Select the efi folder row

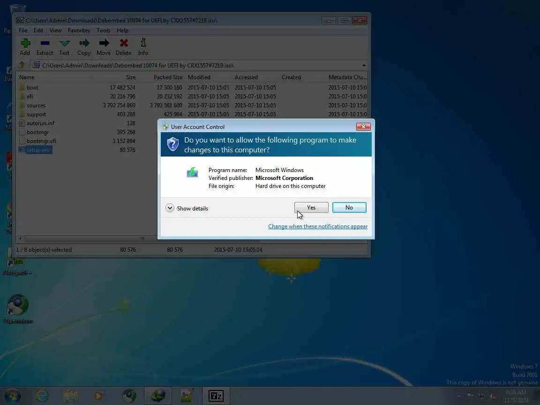[193, 97]
